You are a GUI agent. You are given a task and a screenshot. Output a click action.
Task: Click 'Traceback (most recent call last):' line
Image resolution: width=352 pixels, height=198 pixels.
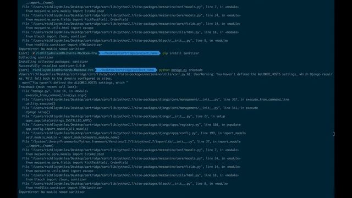tap(48, 87)
